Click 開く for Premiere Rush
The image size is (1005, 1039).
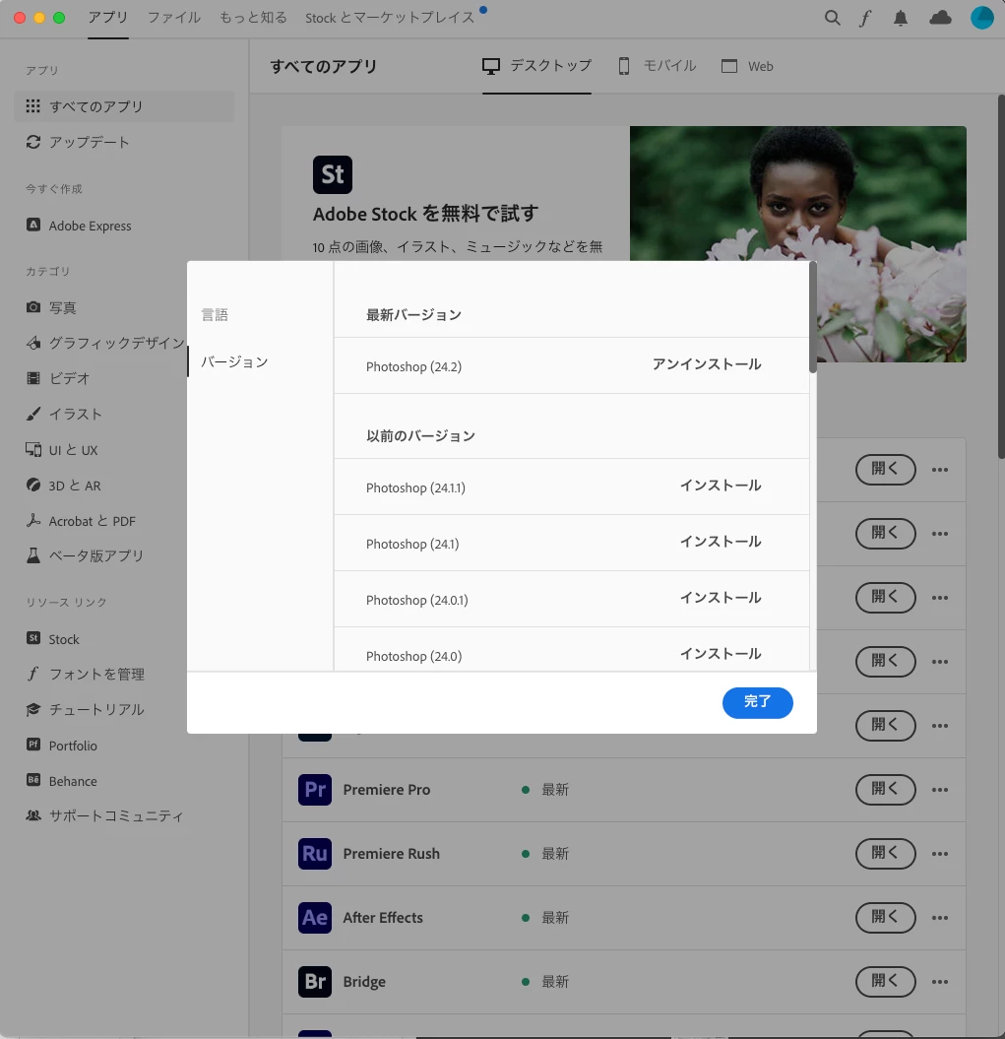pos(885,854)
